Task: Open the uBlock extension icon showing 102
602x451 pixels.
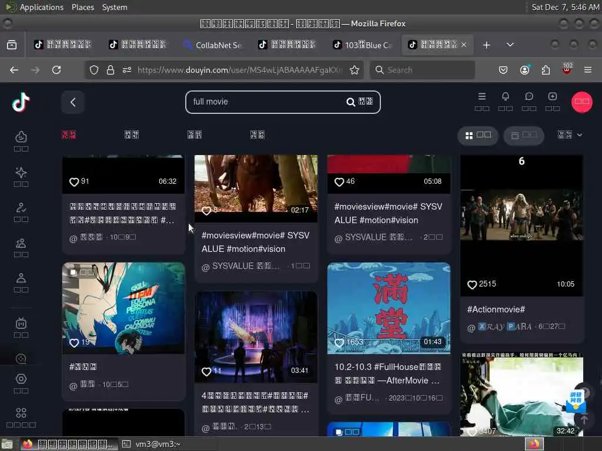Action: tap(567, 69)
